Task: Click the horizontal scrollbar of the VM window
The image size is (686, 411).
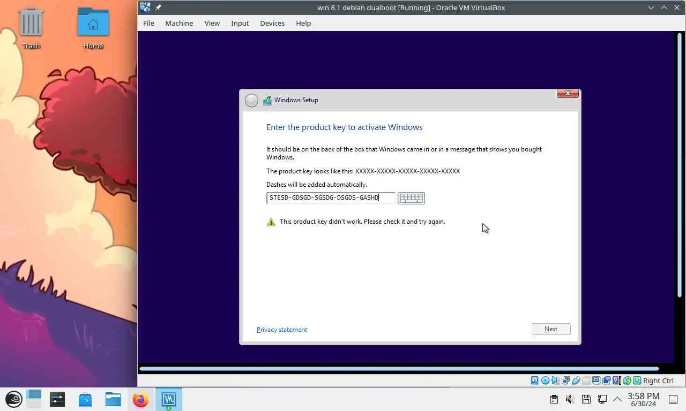Action: (399, 368)
